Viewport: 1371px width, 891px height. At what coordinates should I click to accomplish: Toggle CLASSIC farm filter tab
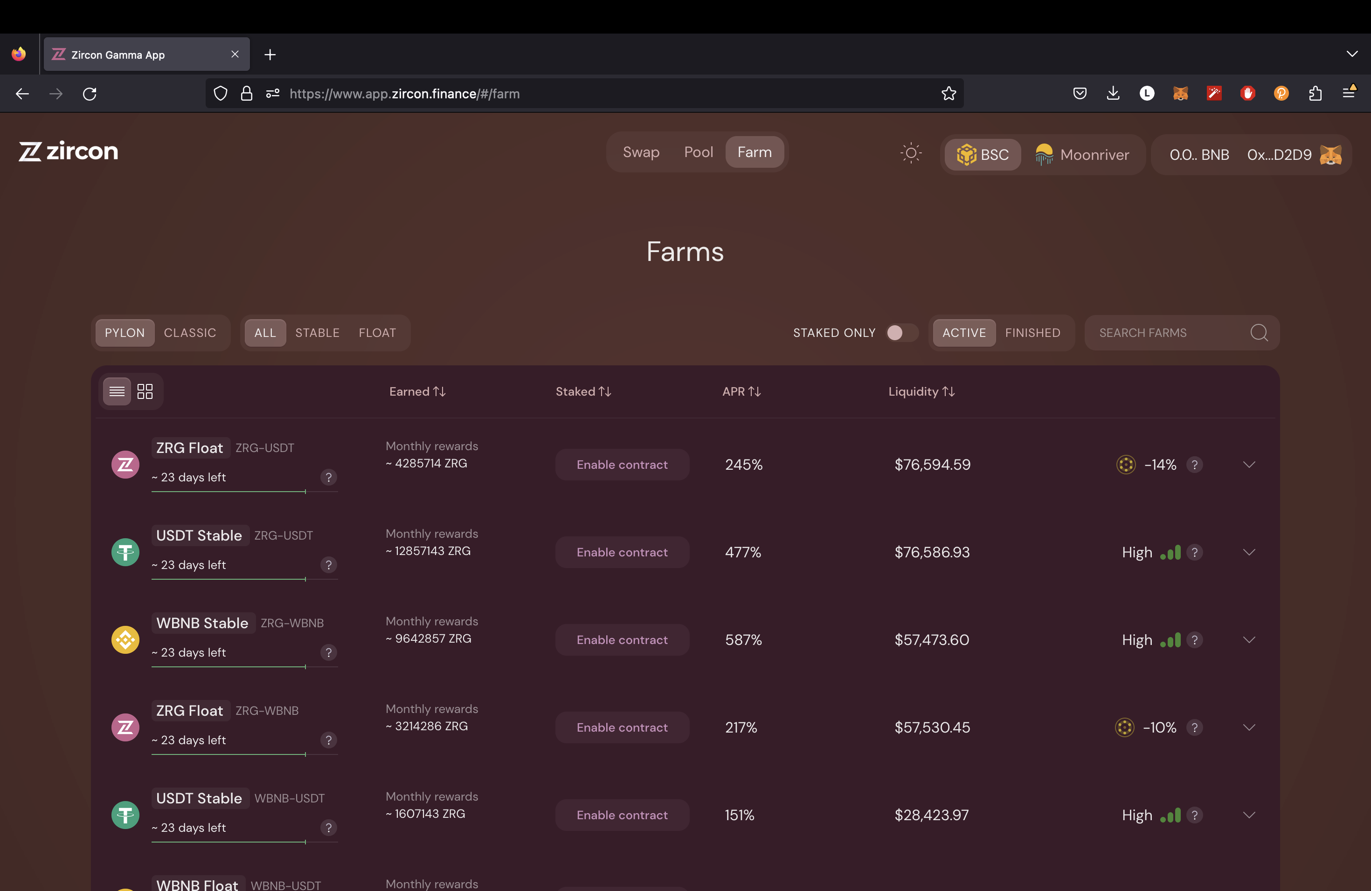point(190,333)
